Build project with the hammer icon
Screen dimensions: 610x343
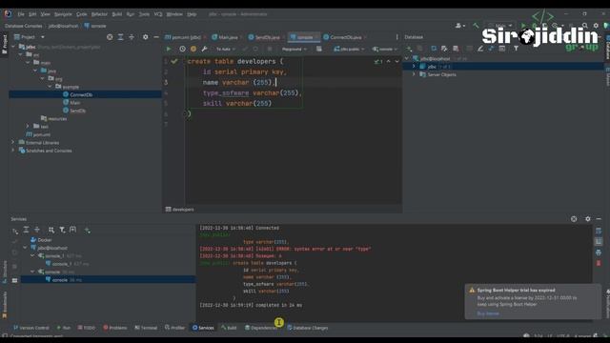click(476, 26)
